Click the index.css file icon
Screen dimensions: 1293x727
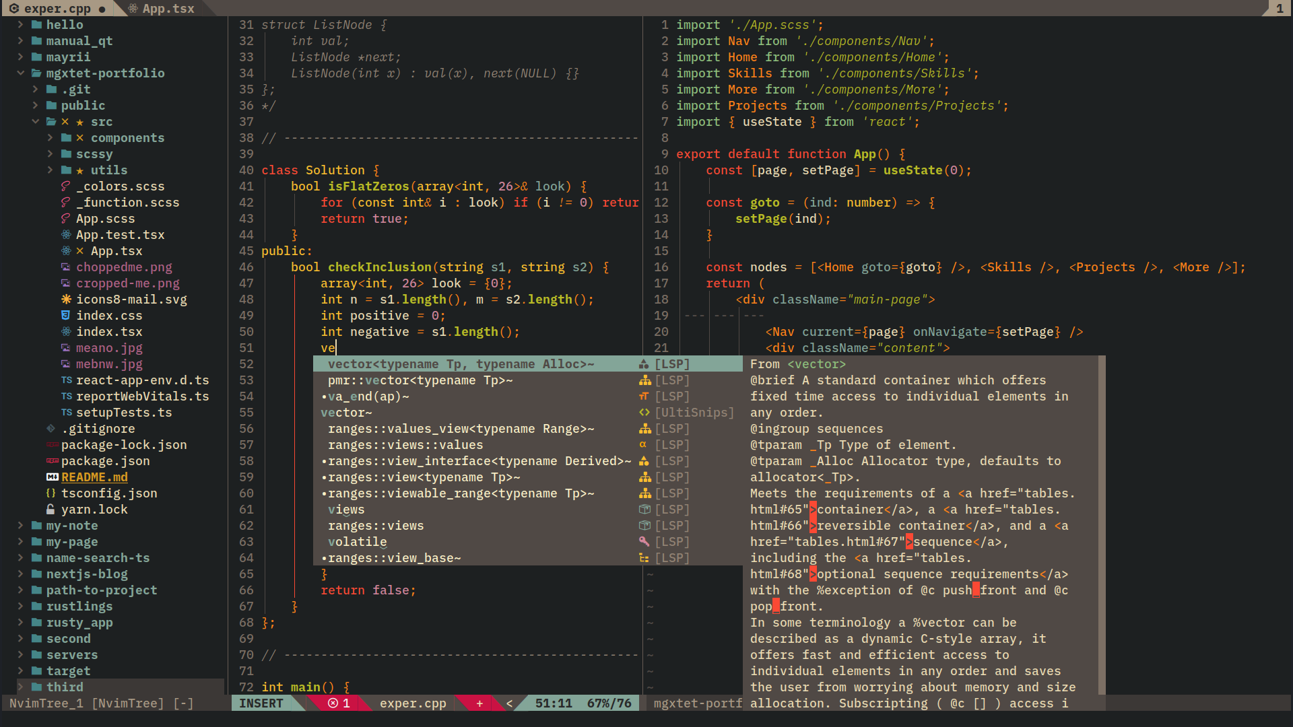(66, 315)
